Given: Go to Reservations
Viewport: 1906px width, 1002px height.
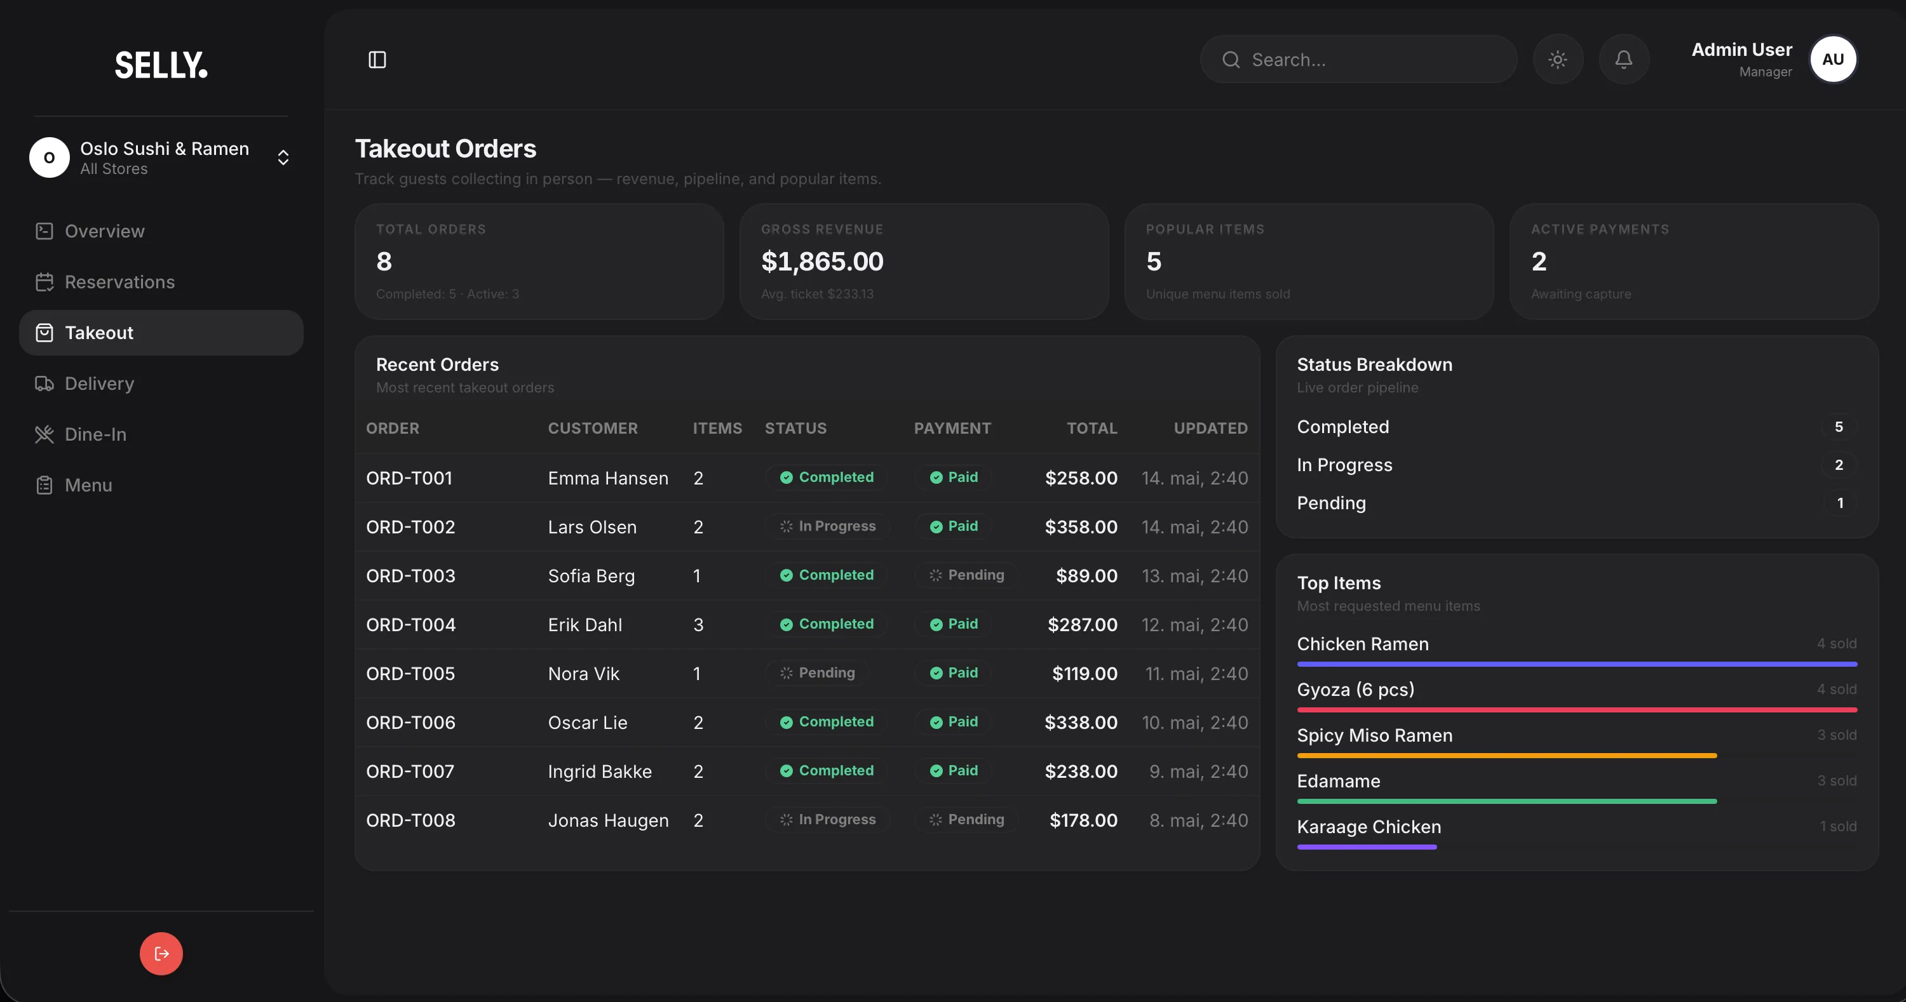Looking at the screenshot, I should [161, 282].
